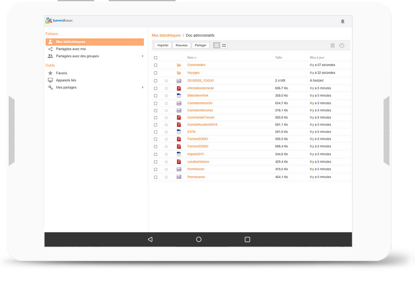Expand the Mes partages arrow
Viewport: 415px width, 281px height.
(x=142, y=88)
